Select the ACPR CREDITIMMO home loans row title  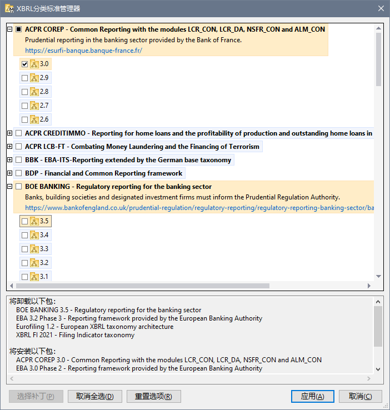pyautogui.click(x=198, y=133)
